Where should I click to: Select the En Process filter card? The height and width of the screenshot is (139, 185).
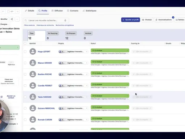point(71,36)
